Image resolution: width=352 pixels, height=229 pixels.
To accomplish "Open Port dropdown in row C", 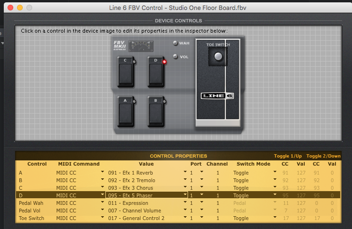I will tap(202, 187).
